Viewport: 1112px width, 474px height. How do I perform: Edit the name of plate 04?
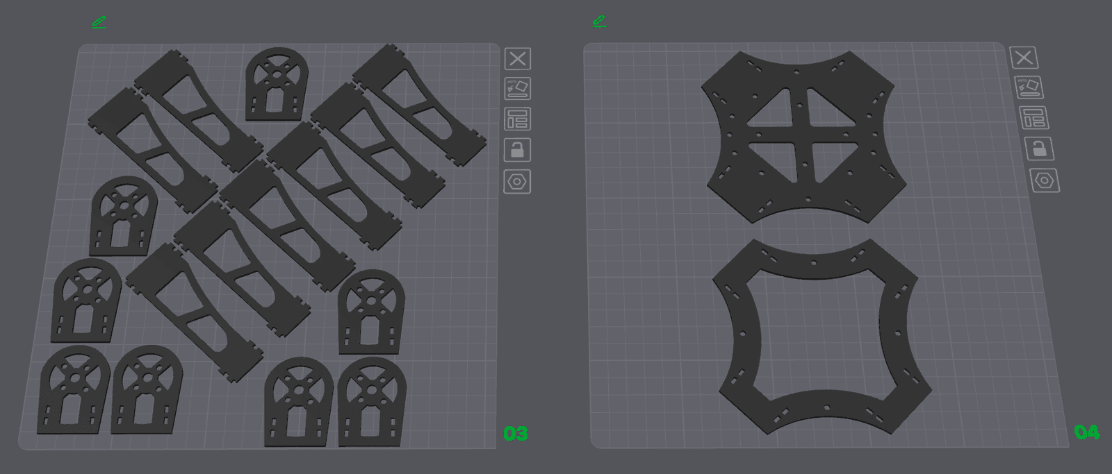coord(599,22)
